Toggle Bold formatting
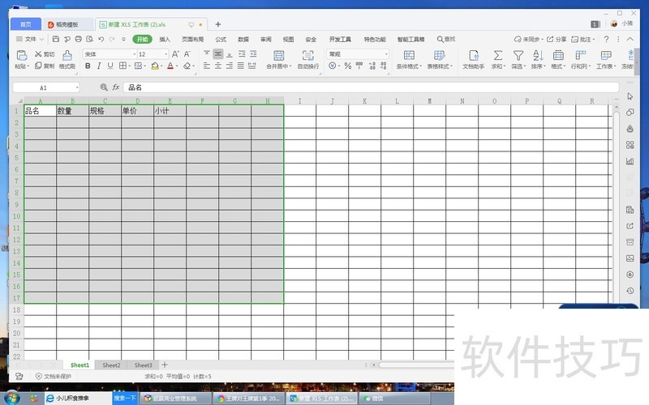This screenshot has width=649, height=405. click(88, 66)
